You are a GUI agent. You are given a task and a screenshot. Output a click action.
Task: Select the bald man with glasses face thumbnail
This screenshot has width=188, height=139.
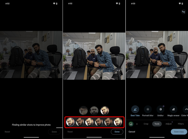click(94, 111)
